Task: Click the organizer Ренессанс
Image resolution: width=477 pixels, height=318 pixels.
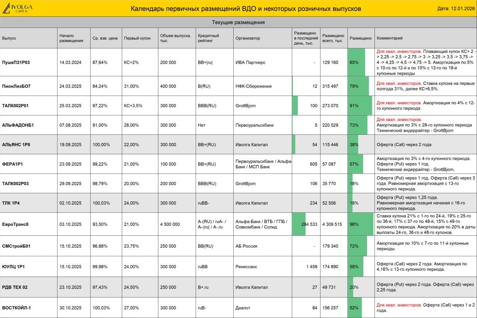Action: tap(246, 267)
